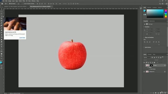Select the Background layer thumbnail
This screenshot has width=168, height=94.
pos(147,72)
